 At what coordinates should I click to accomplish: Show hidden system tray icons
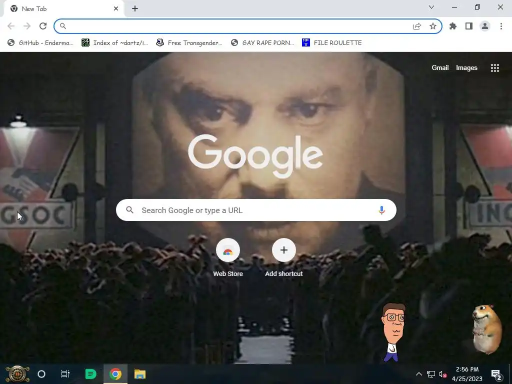click(x=418, y=374)
